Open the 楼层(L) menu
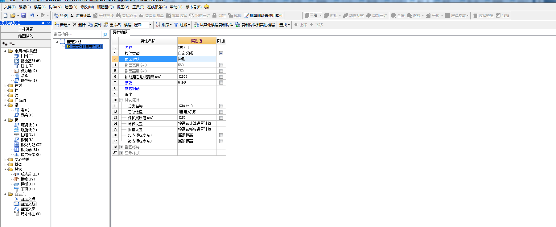556x227 pixels. click(x=39, y=7)
